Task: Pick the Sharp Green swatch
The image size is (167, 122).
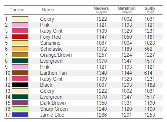Action: [x=20, y=109]
